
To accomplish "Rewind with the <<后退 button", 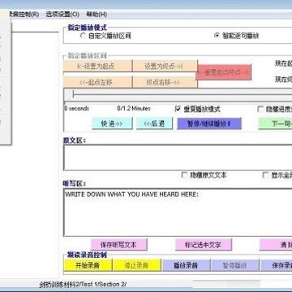I will click(154, 123).
